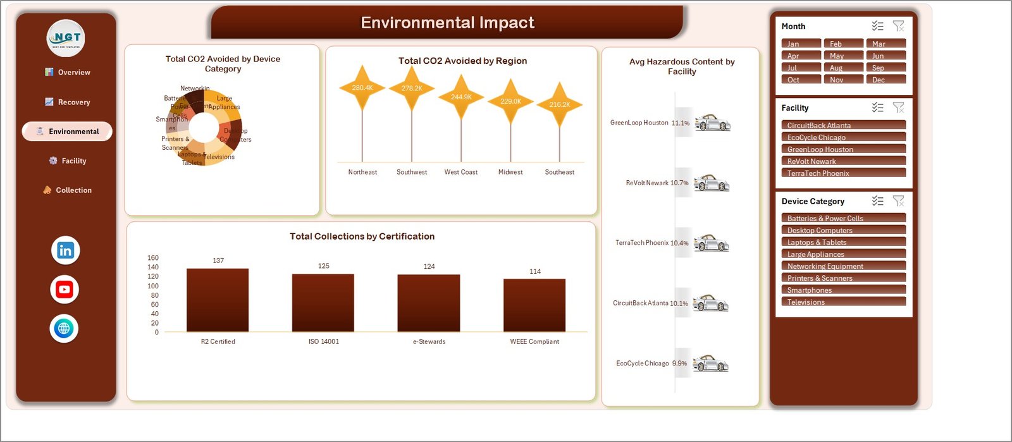Screen dimensions: 1012x442
Task: Click the Large Appliances donut slice label
Action: pos(225,102)
